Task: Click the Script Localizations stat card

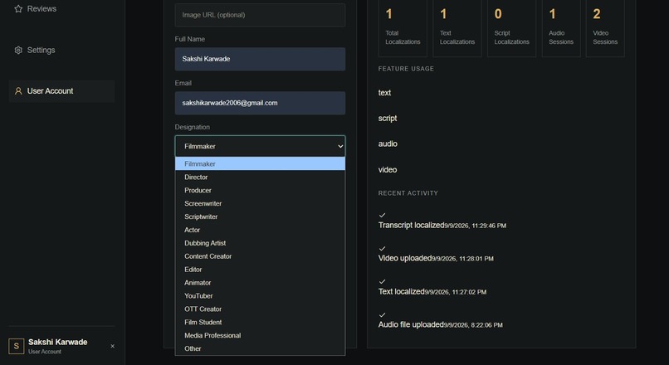Action: coord(511,27)
